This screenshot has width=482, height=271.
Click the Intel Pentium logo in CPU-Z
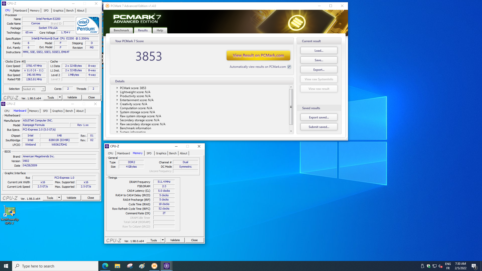point(87,26)
